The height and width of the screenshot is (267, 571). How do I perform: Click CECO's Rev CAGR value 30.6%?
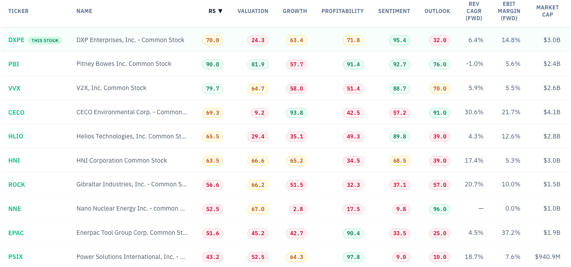pyautogui.click(x=474, y=112)
